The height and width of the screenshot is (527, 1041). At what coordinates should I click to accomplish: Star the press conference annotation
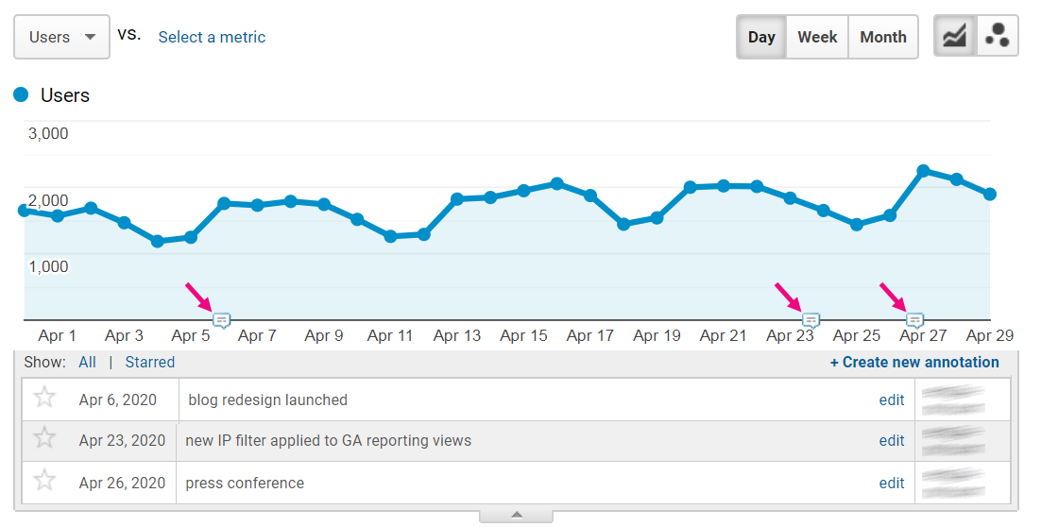44,482
